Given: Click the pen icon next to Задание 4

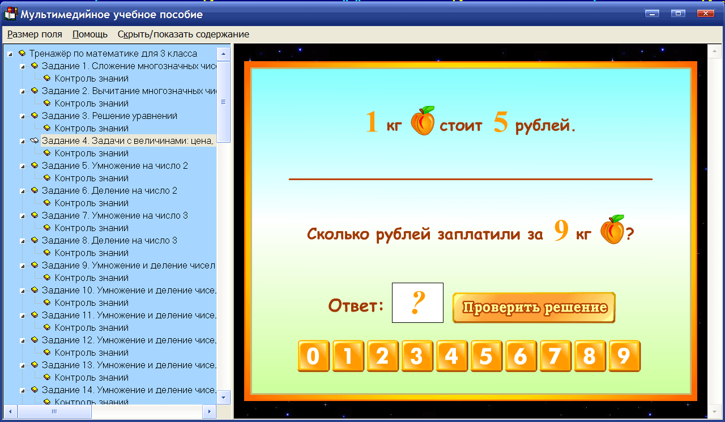Looking at the screenshot, I should pyautogui.click(x=33, y=140).
